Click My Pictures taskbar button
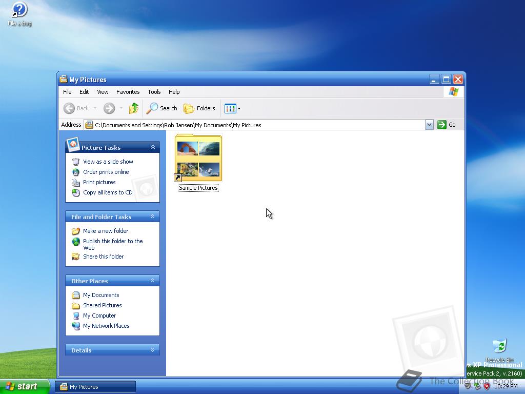 point(95,387)
